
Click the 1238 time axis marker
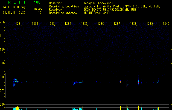point(133,24)
